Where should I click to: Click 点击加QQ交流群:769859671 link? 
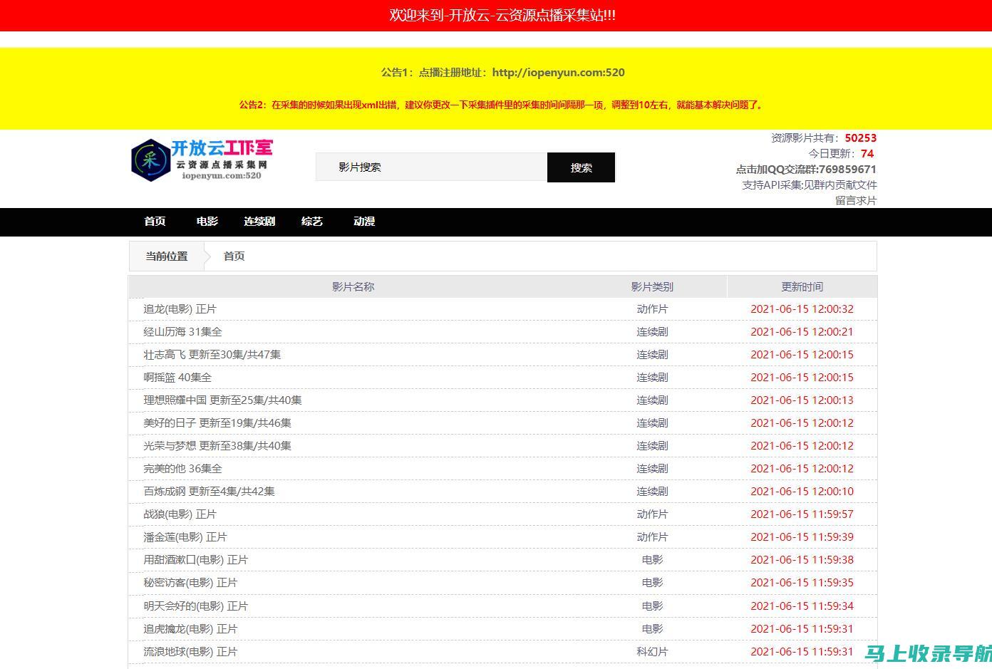pyautogui.click(x=806, y=169)
